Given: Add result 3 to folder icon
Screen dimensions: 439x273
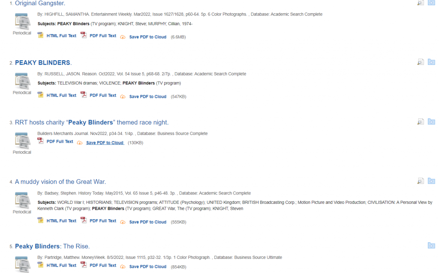Looking at the screenshot, I should tap(431, 122).
